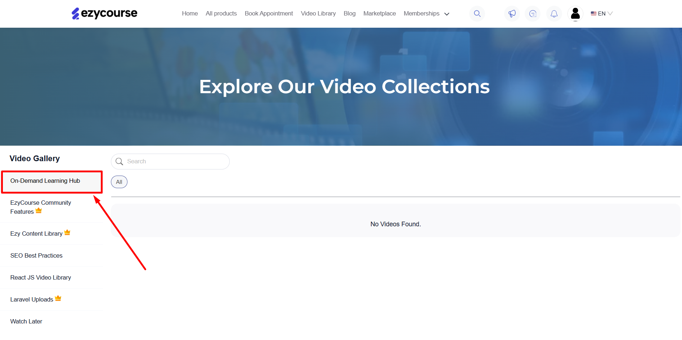Click the ezycourse logo
Image resolution: width=682 pixels, height=340 pixels.
click(104, 14)
